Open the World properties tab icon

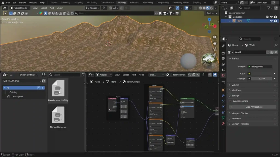tap(223, 76)
